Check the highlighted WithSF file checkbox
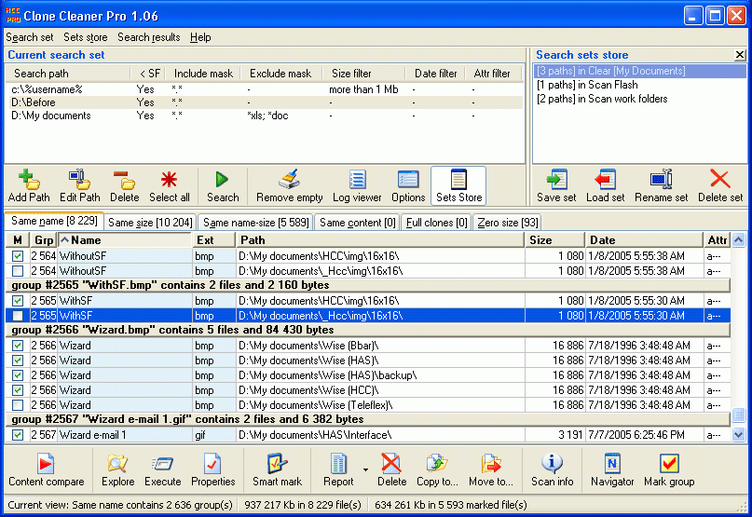This screenshot has height=517, width=752. [x=18, y=316]
